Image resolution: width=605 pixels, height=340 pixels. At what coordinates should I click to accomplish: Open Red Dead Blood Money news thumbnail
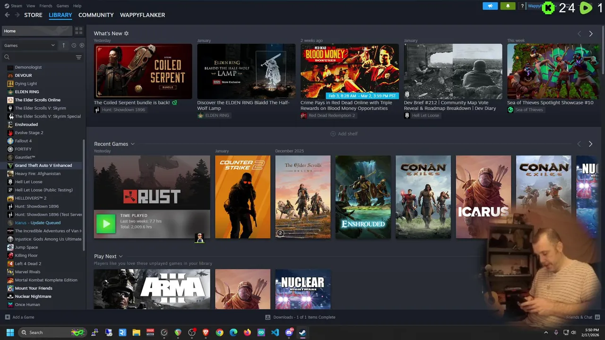point(350,71)
